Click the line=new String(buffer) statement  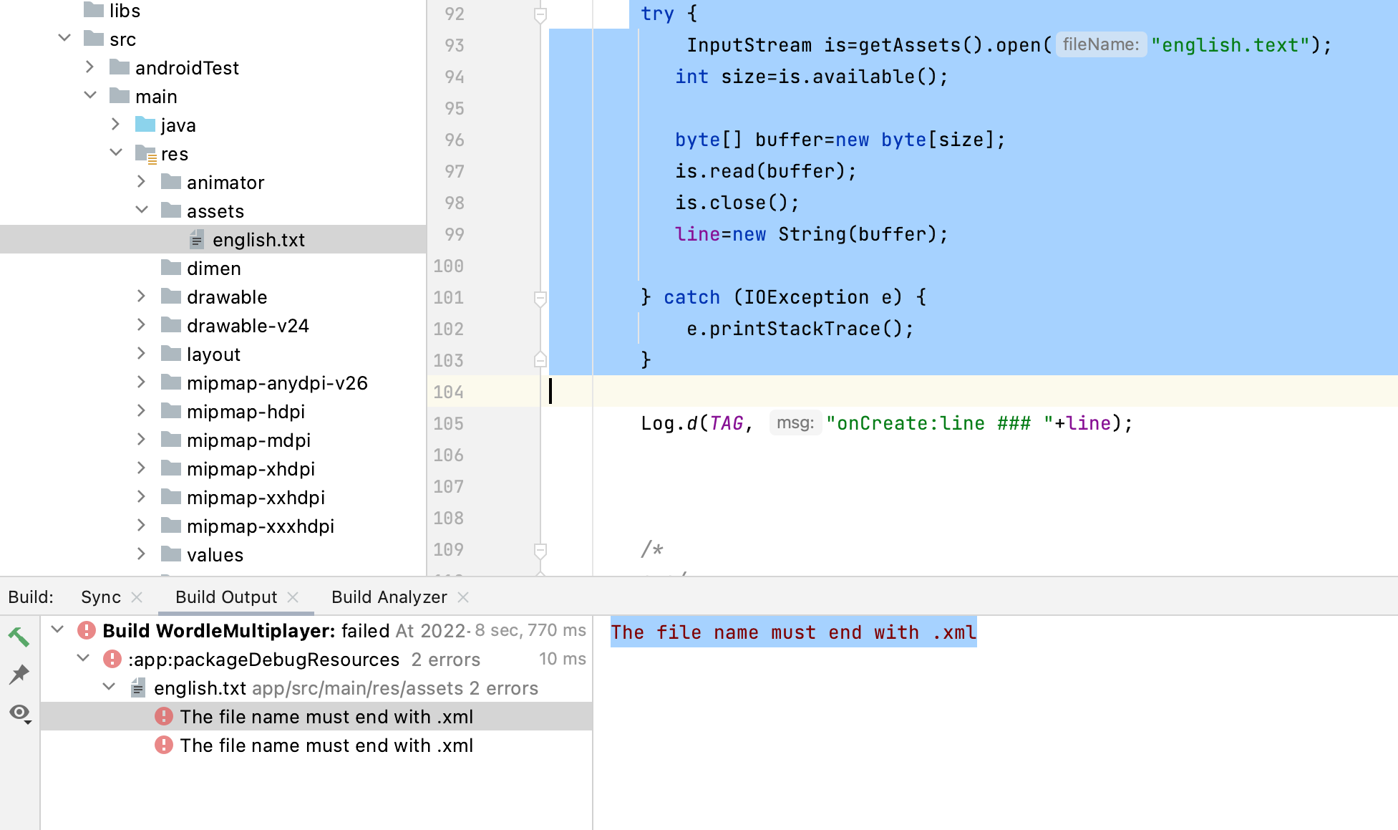812,234
